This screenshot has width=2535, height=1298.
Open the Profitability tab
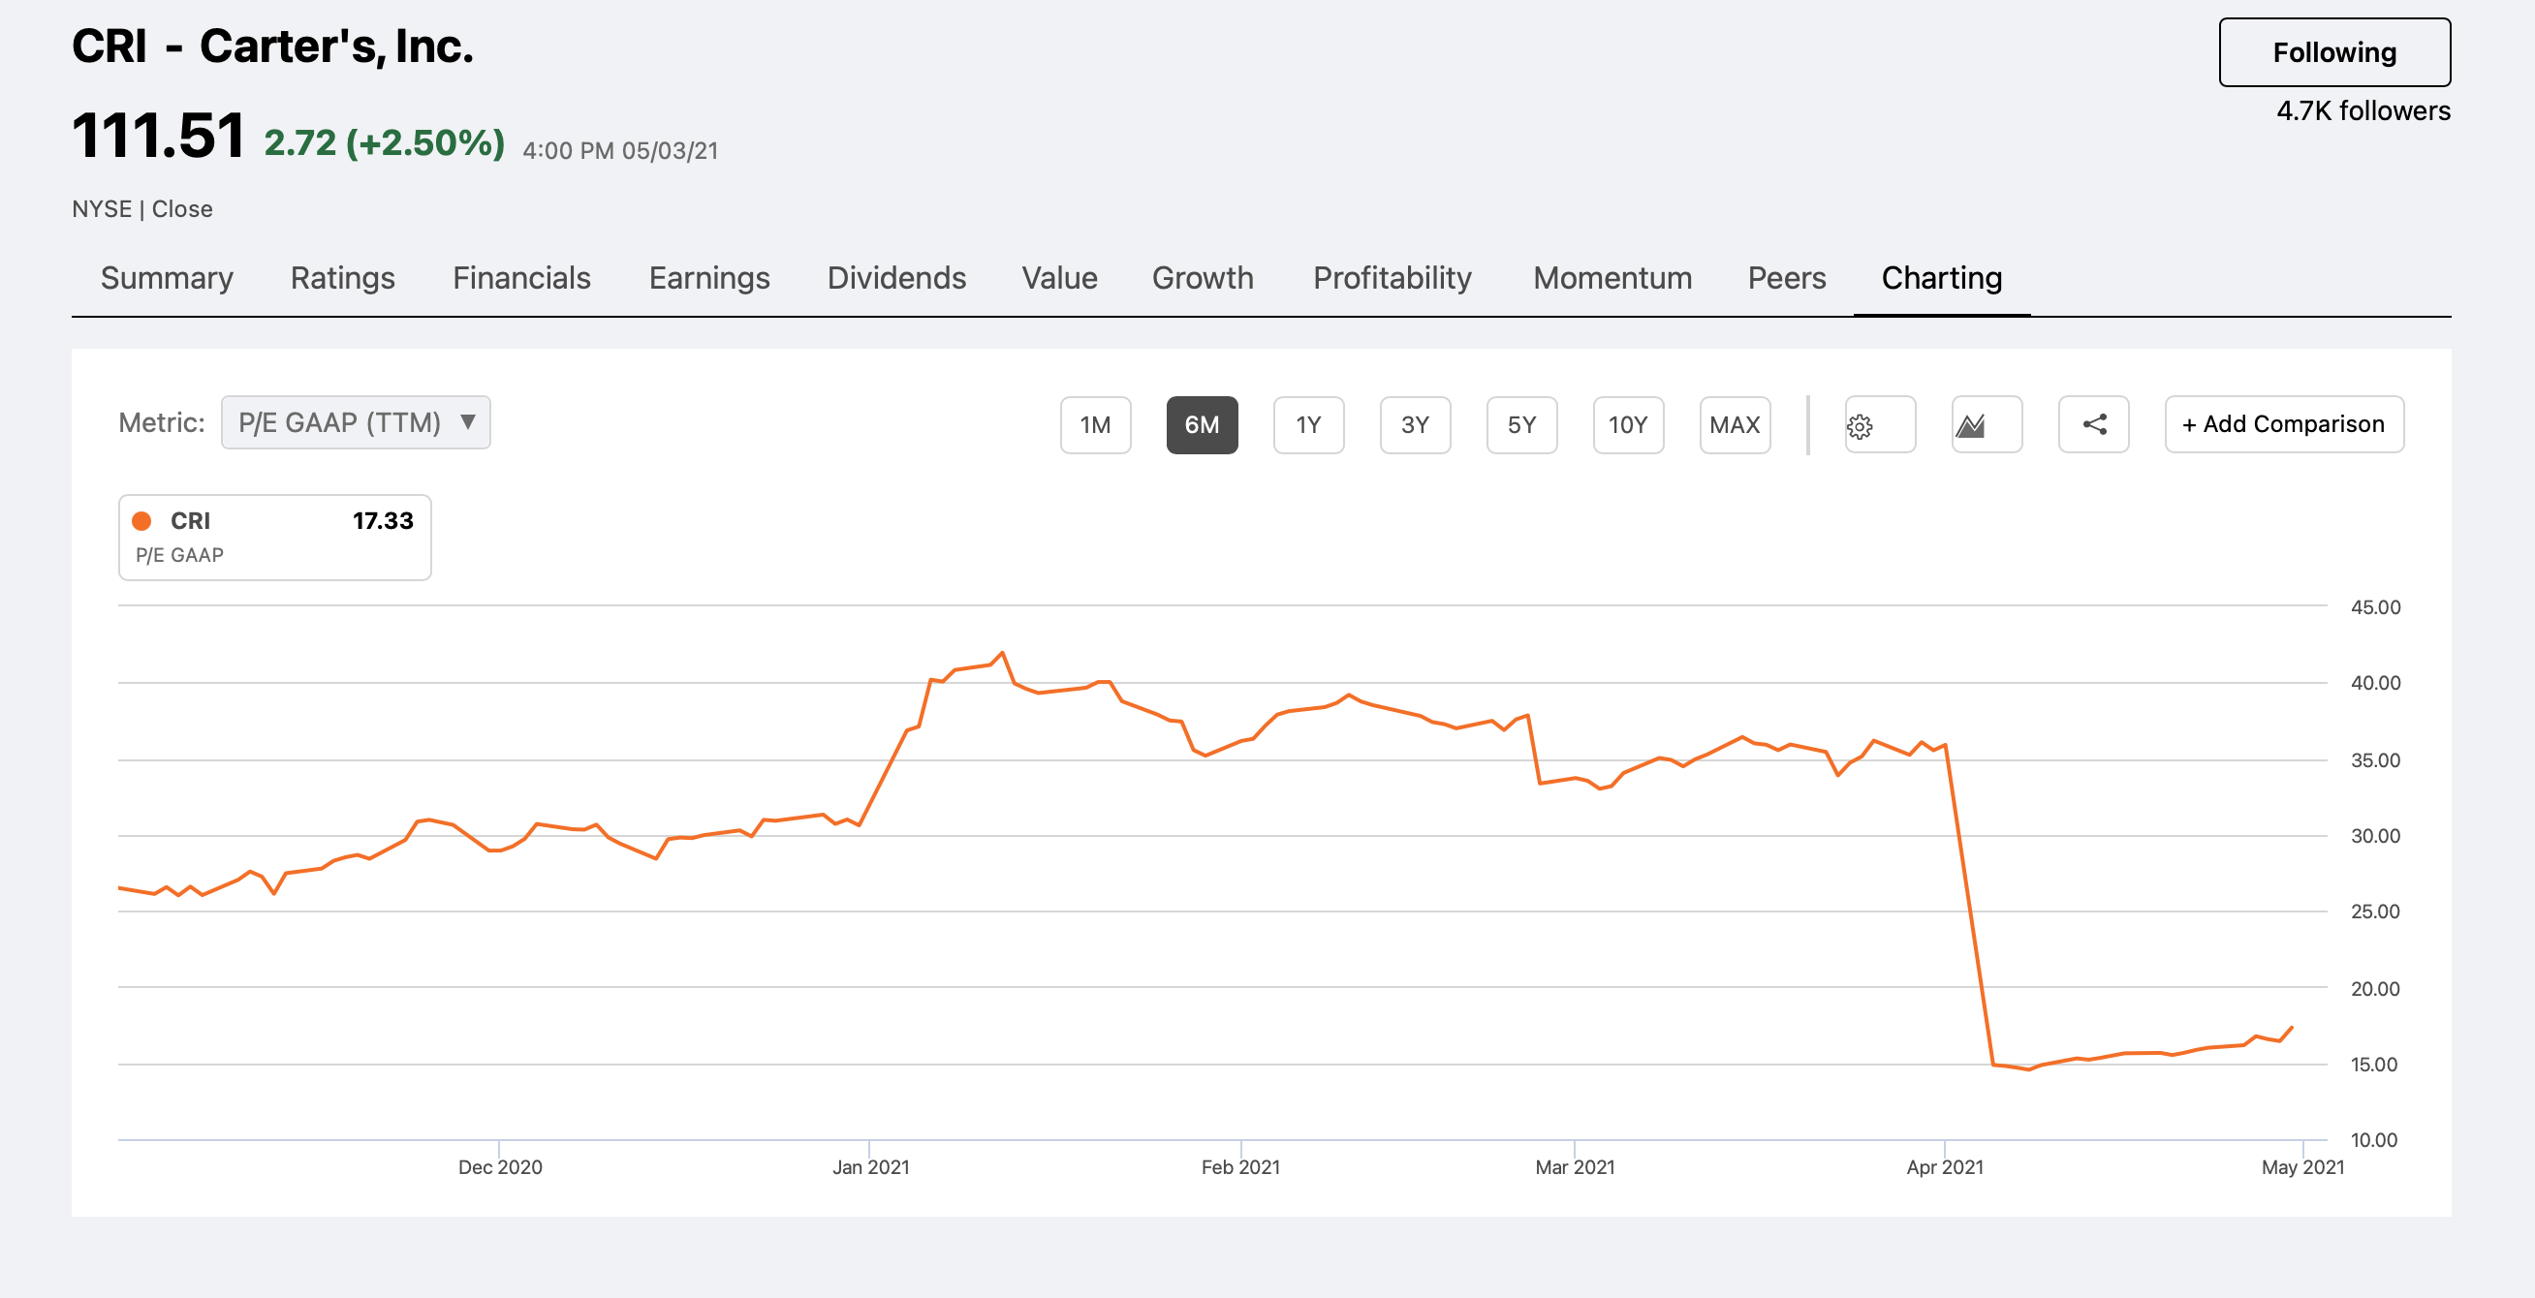[x=1393, y=278]
